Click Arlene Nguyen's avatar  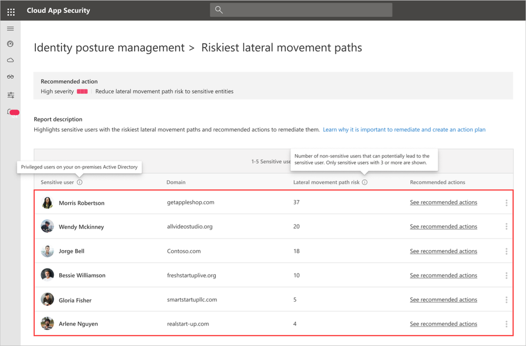(47, 323)
